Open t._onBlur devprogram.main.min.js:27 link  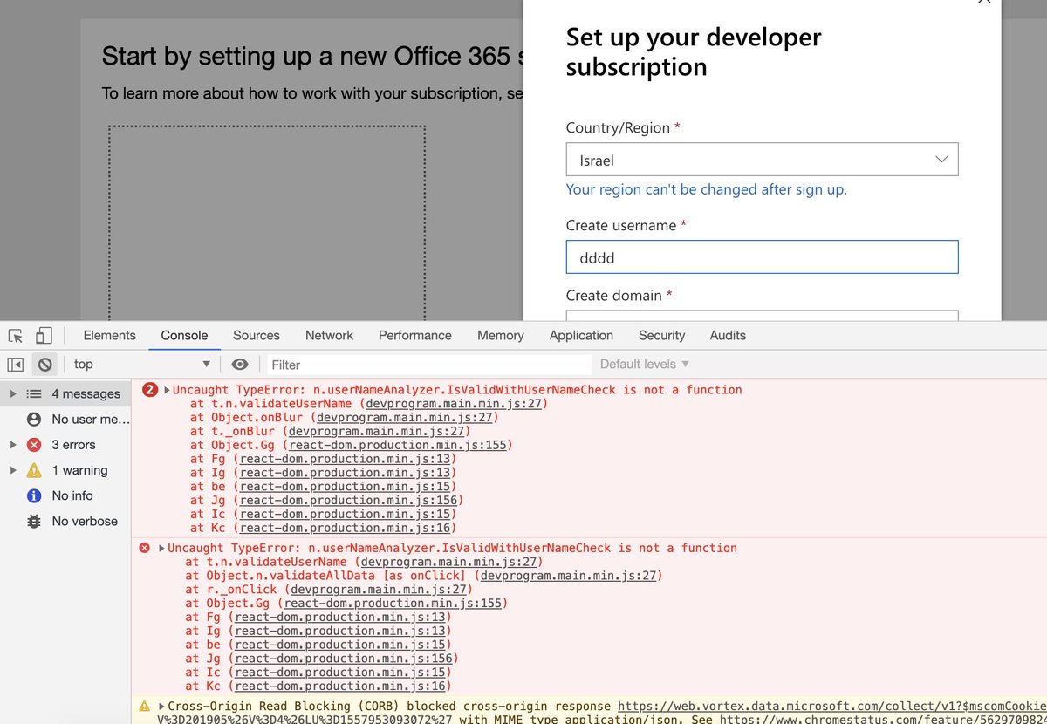(377, 431)
